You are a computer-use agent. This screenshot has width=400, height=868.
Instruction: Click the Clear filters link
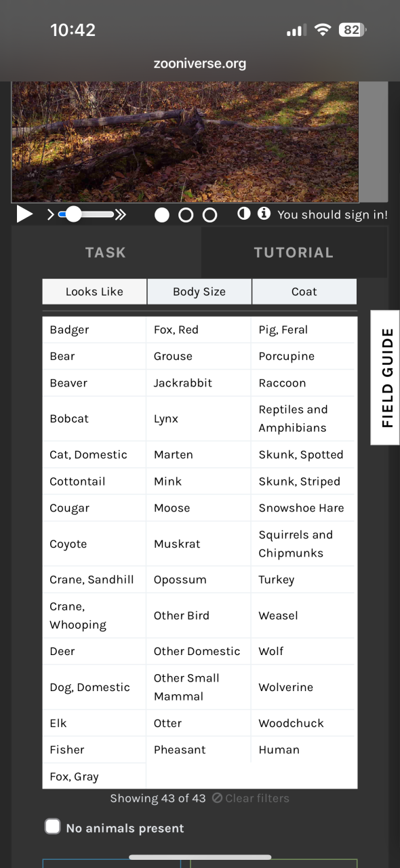coord(251,798)
